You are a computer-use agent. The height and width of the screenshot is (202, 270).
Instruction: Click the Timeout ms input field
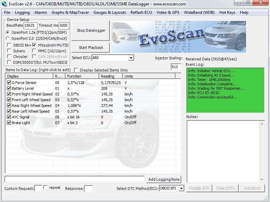[x=64, y=26]
